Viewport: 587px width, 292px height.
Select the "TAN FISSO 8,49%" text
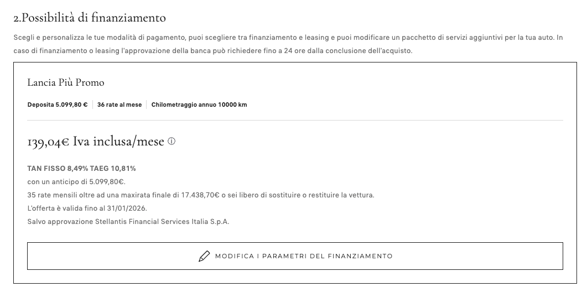54,168
